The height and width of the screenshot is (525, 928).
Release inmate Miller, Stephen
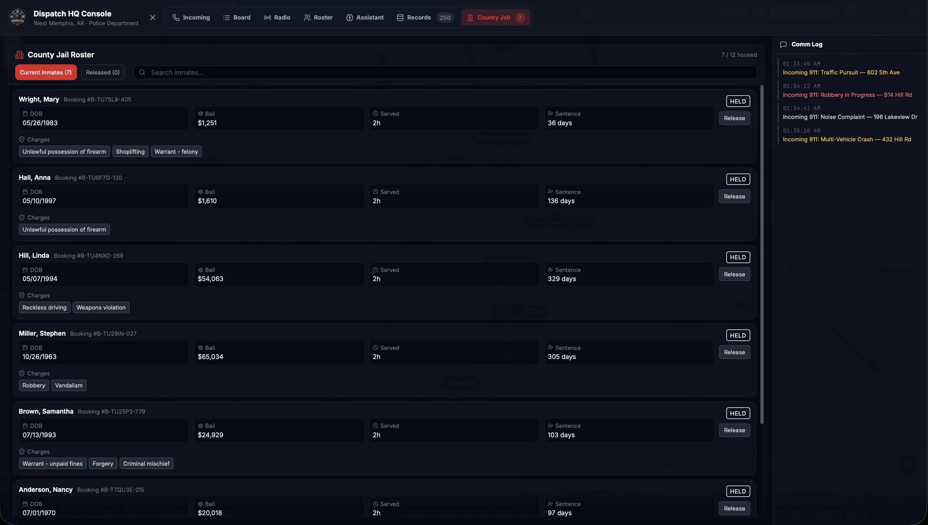click(734, 352)
